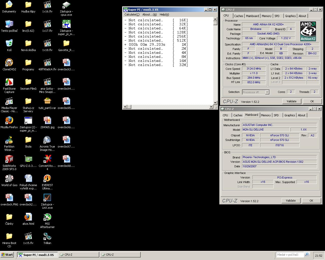This screenshot has width=325, height=260.
Task: Open Graphics tab in lower CPU-Z window
Action: click(289, 115)
